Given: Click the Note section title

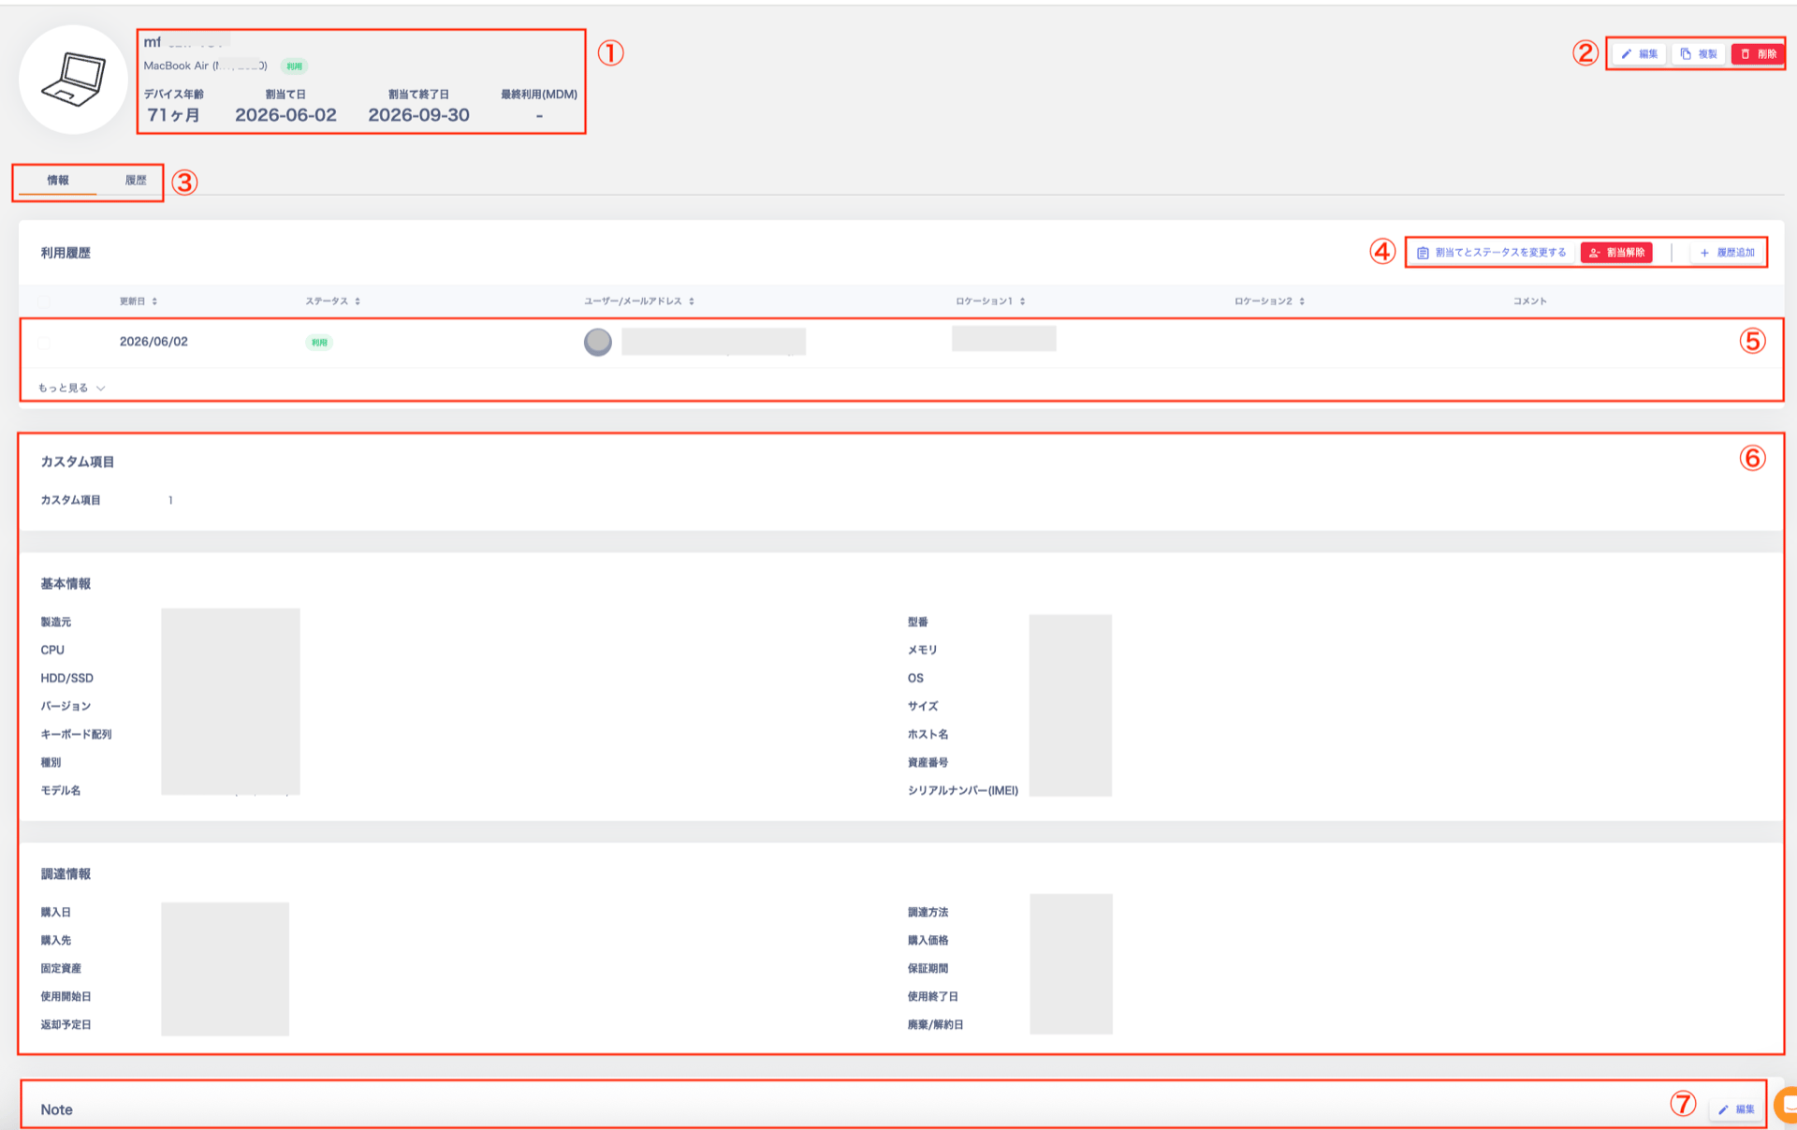Looking at the screenshot, I should (x=56, y=1109).
